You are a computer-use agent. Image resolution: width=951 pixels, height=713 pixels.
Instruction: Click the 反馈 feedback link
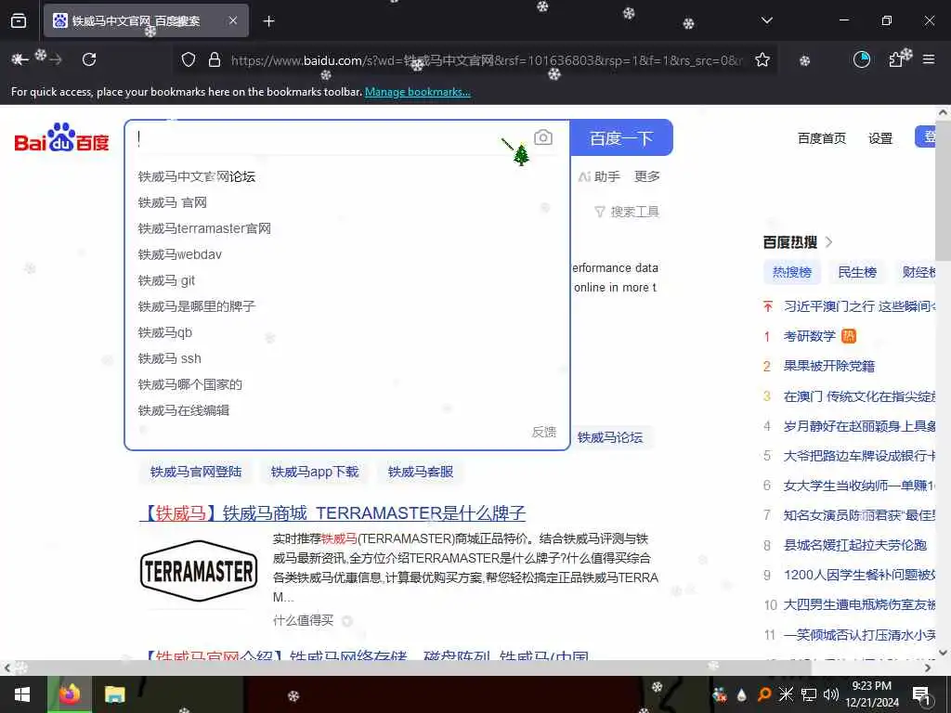544,432
